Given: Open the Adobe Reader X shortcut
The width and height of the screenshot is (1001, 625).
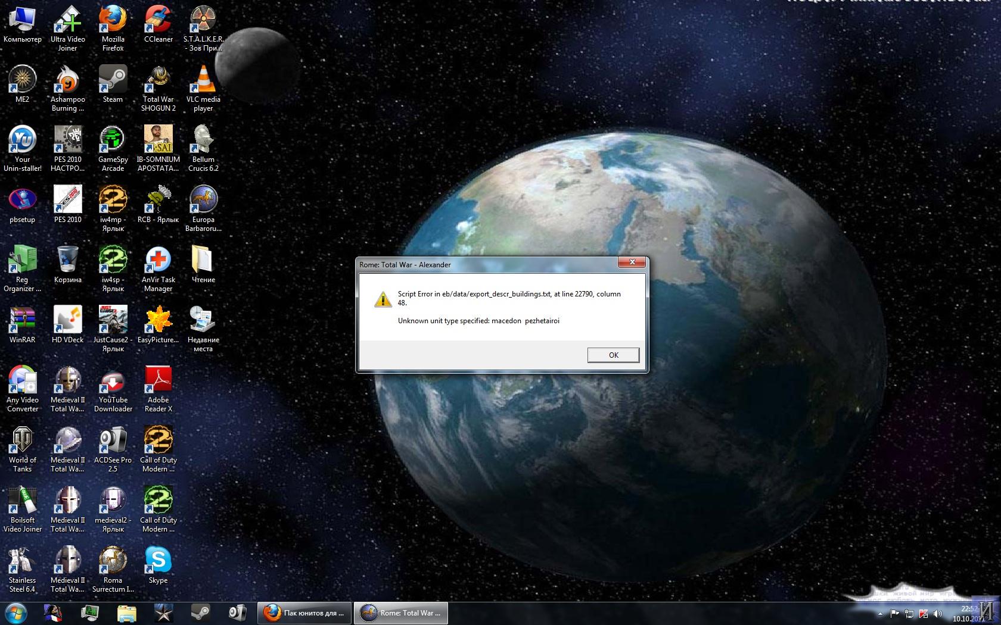Looking at the screenshot, I should pyautogui.click(x=158, y=389).
